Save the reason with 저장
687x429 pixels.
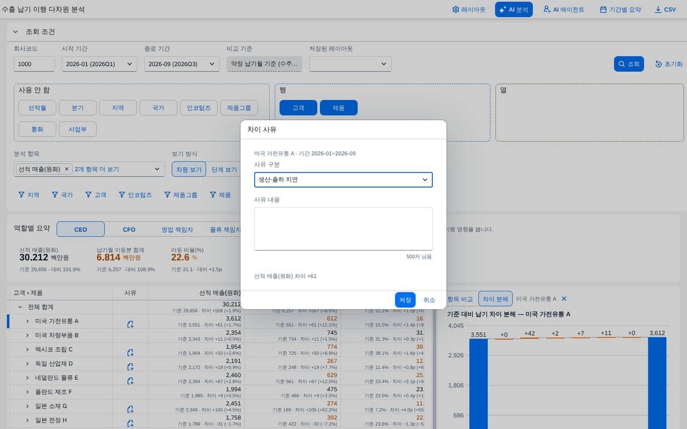[405, 300]
